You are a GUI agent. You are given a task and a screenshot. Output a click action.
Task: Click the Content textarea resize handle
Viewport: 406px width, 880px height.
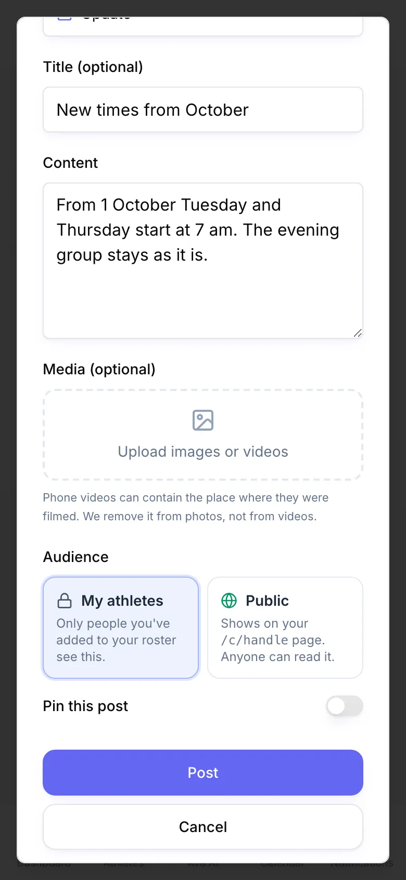click(358, 333)
